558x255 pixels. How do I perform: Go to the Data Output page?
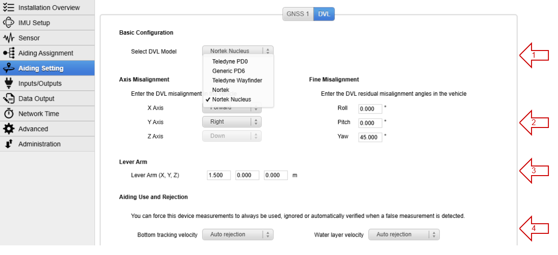(47, 98)
